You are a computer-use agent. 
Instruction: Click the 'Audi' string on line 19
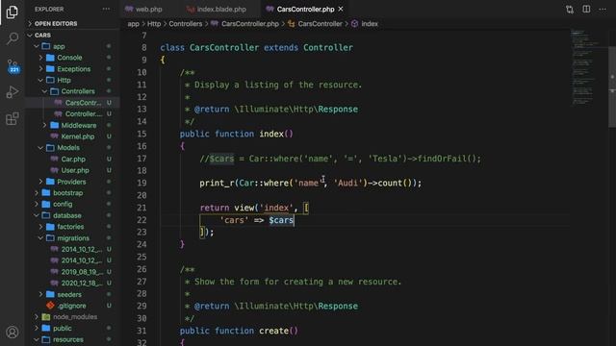[347, 184]
